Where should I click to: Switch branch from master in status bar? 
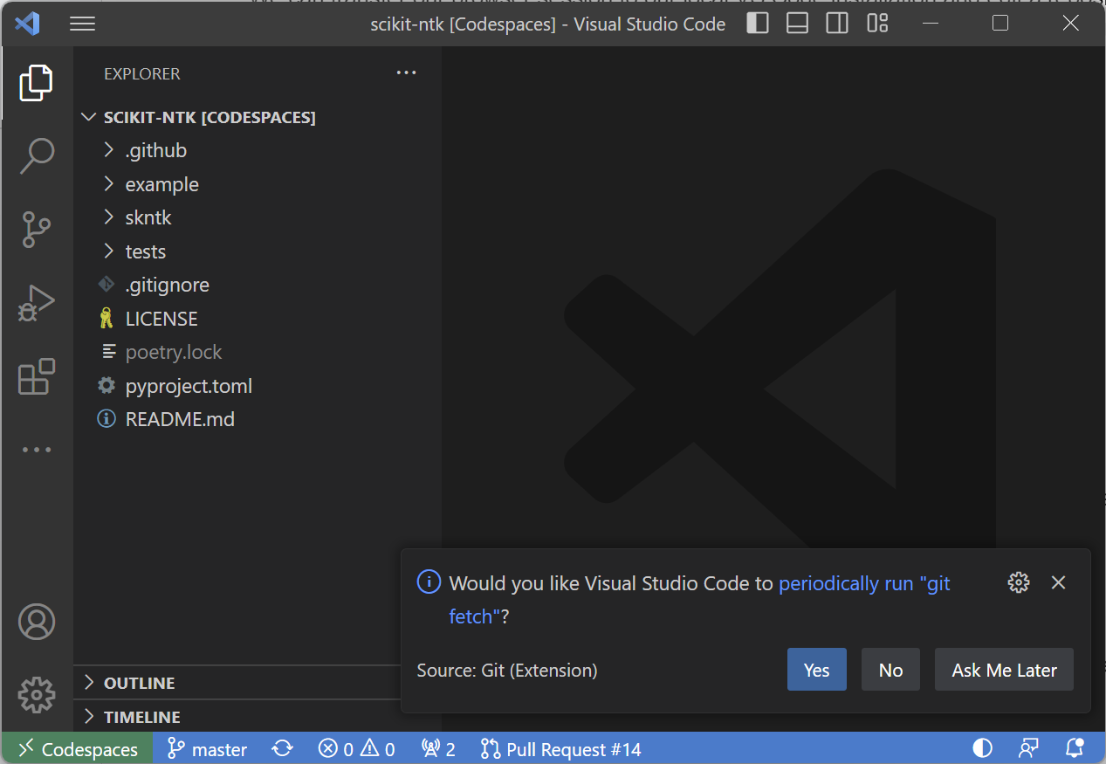pos(207,749)
